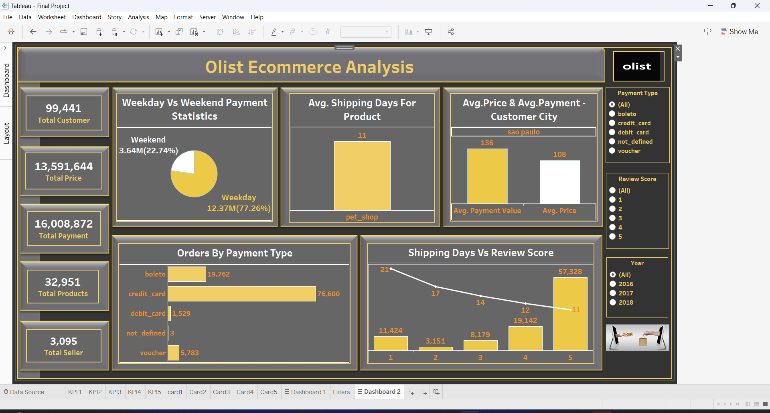770x413 pixels.
Task: Click the Undo back arrow
Action: tap(33, 32)
